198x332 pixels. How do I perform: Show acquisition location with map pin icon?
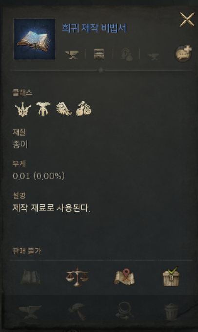tap(124, 276)
